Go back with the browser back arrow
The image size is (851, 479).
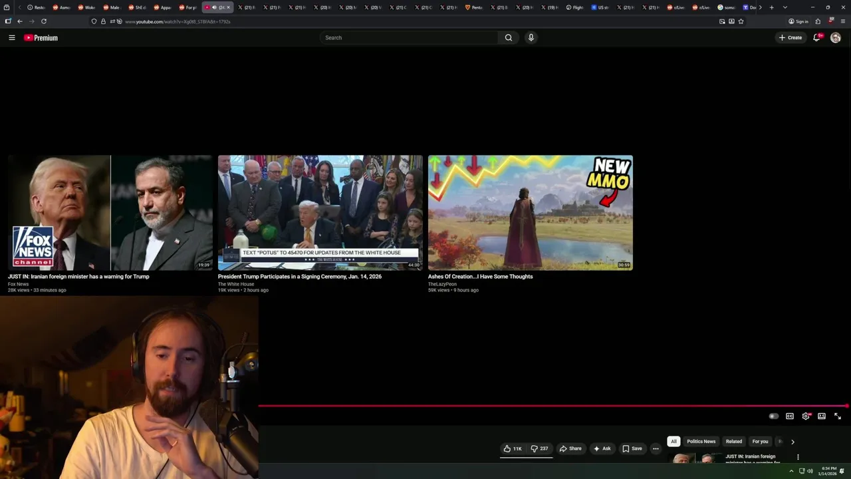(20, 21)
